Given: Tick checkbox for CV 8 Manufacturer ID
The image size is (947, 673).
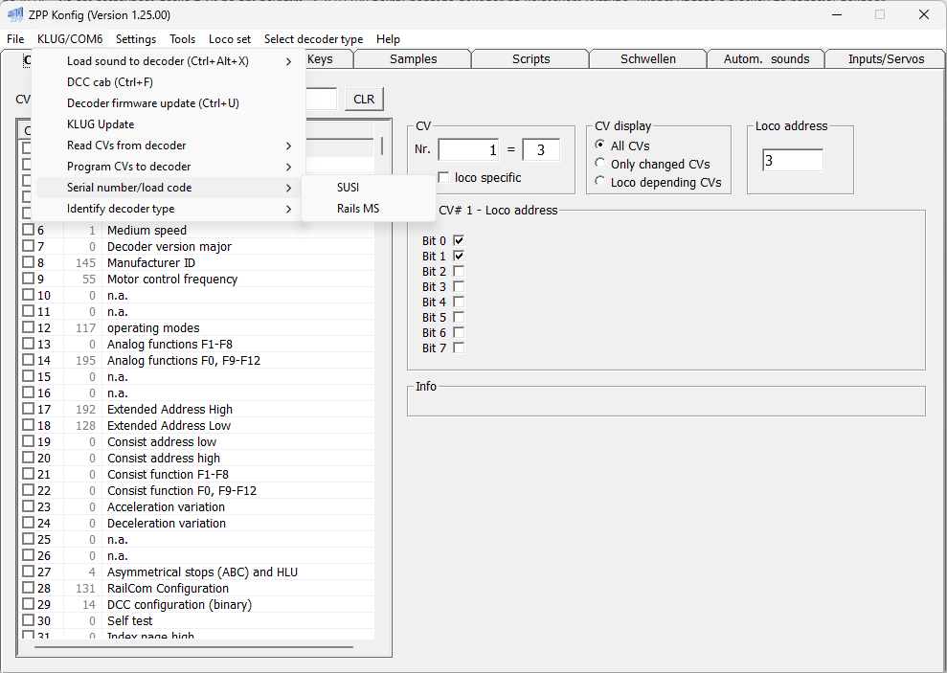Looking at the screenshot, I should tap(28, 262).
